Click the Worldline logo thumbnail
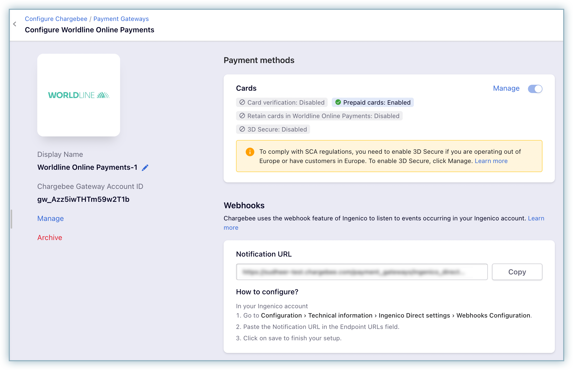The image size is (573, 370). coord(79,95)
